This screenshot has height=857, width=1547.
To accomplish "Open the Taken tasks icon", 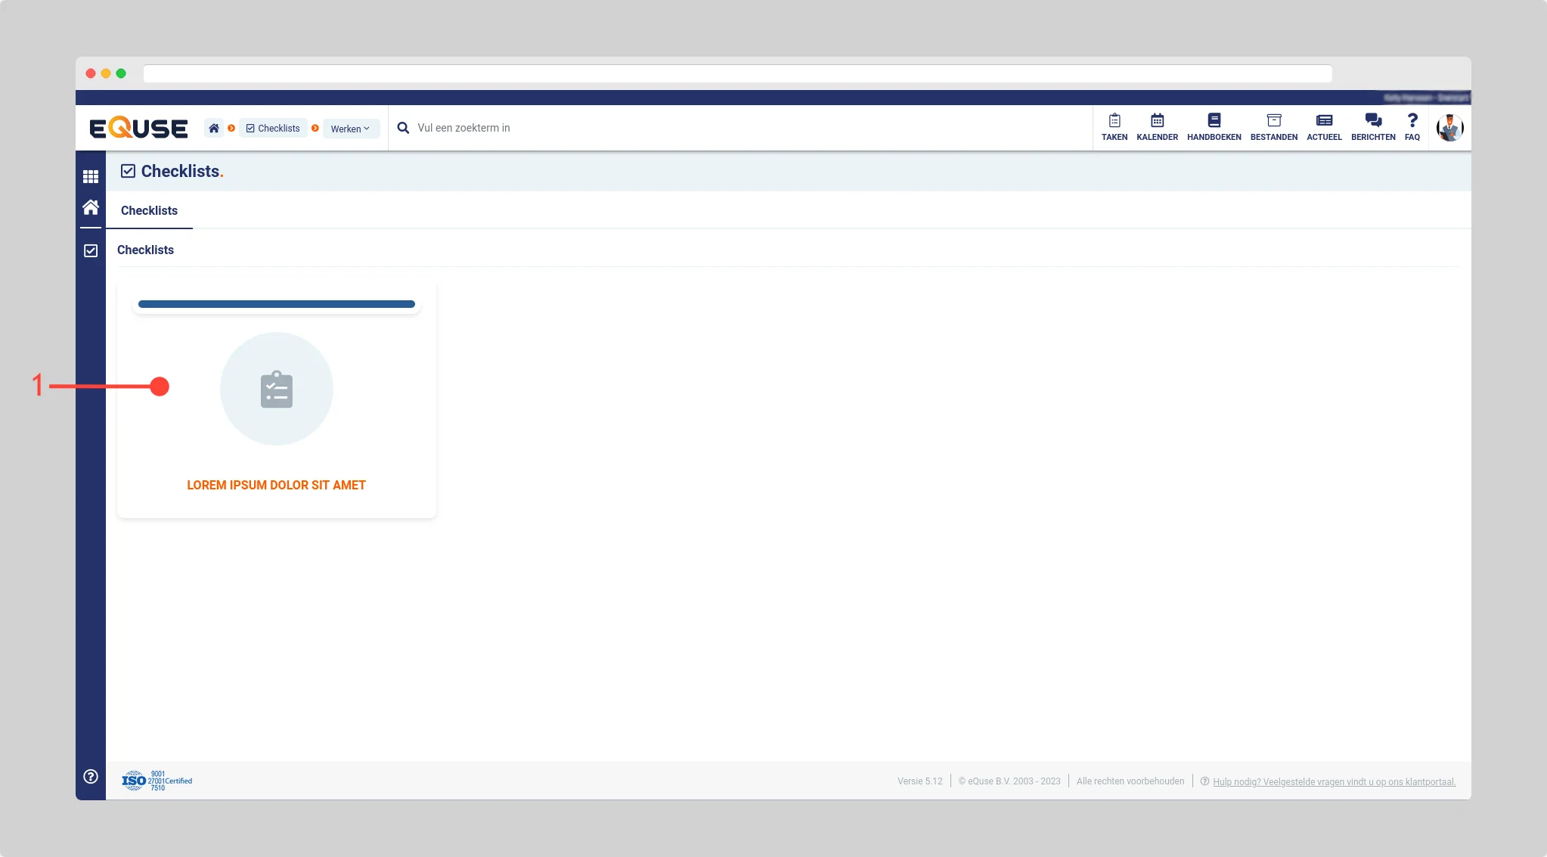I will tap(1114, 126).
